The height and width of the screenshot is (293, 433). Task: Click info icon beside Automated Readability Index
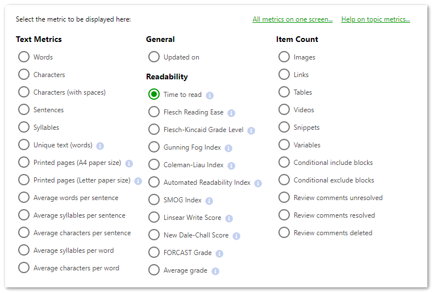pyautogui.click(x=258, y=183)
